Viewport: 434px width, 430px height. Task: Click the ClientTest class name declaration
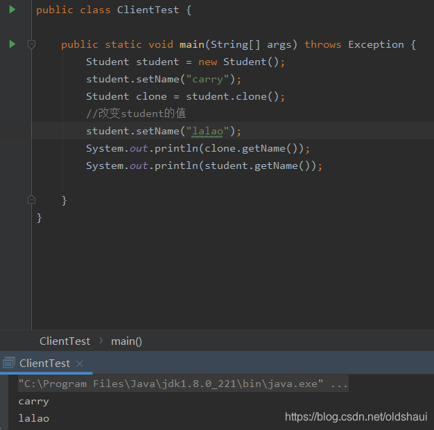(x=148, y=10)
